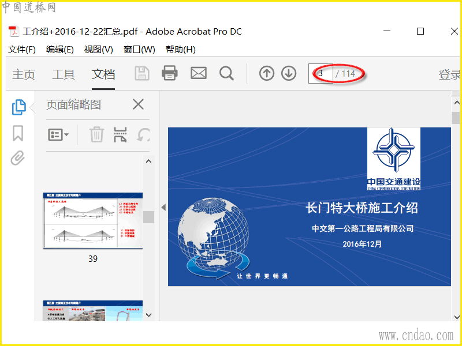Screen dimensions: 462x346
Task: Click the thumbnail panel scrollbar handle
Action: pyautogui.click(x=148, y=217)
